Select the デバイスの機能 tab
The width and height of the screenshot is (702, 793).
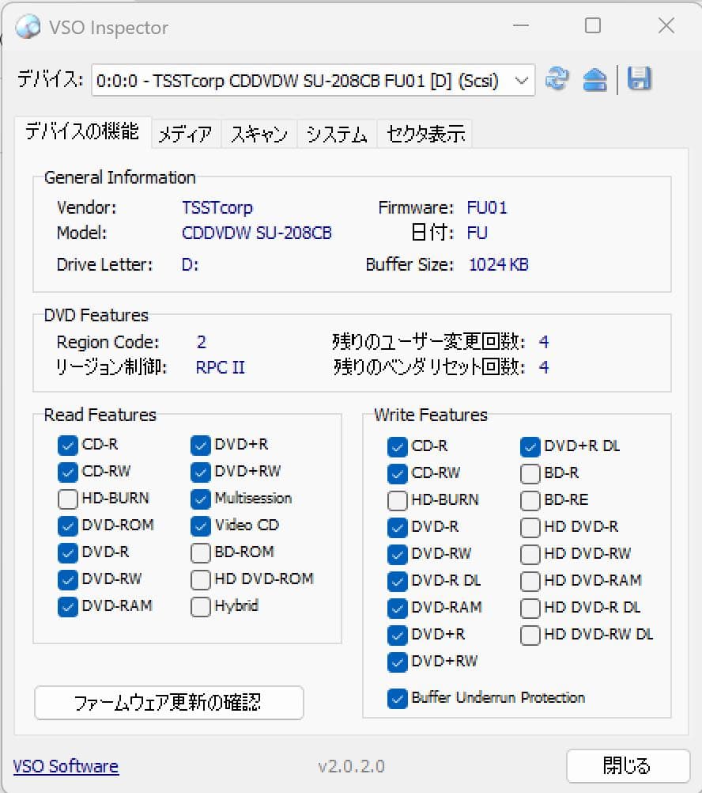(83, 133)
